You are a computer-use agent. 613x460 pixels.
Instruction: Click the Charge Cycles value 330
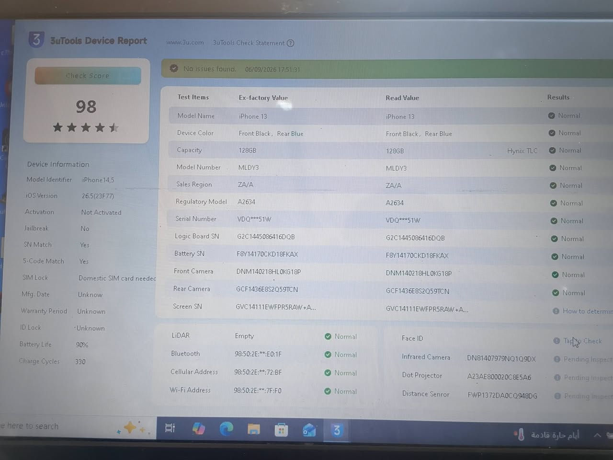point(80,362)
